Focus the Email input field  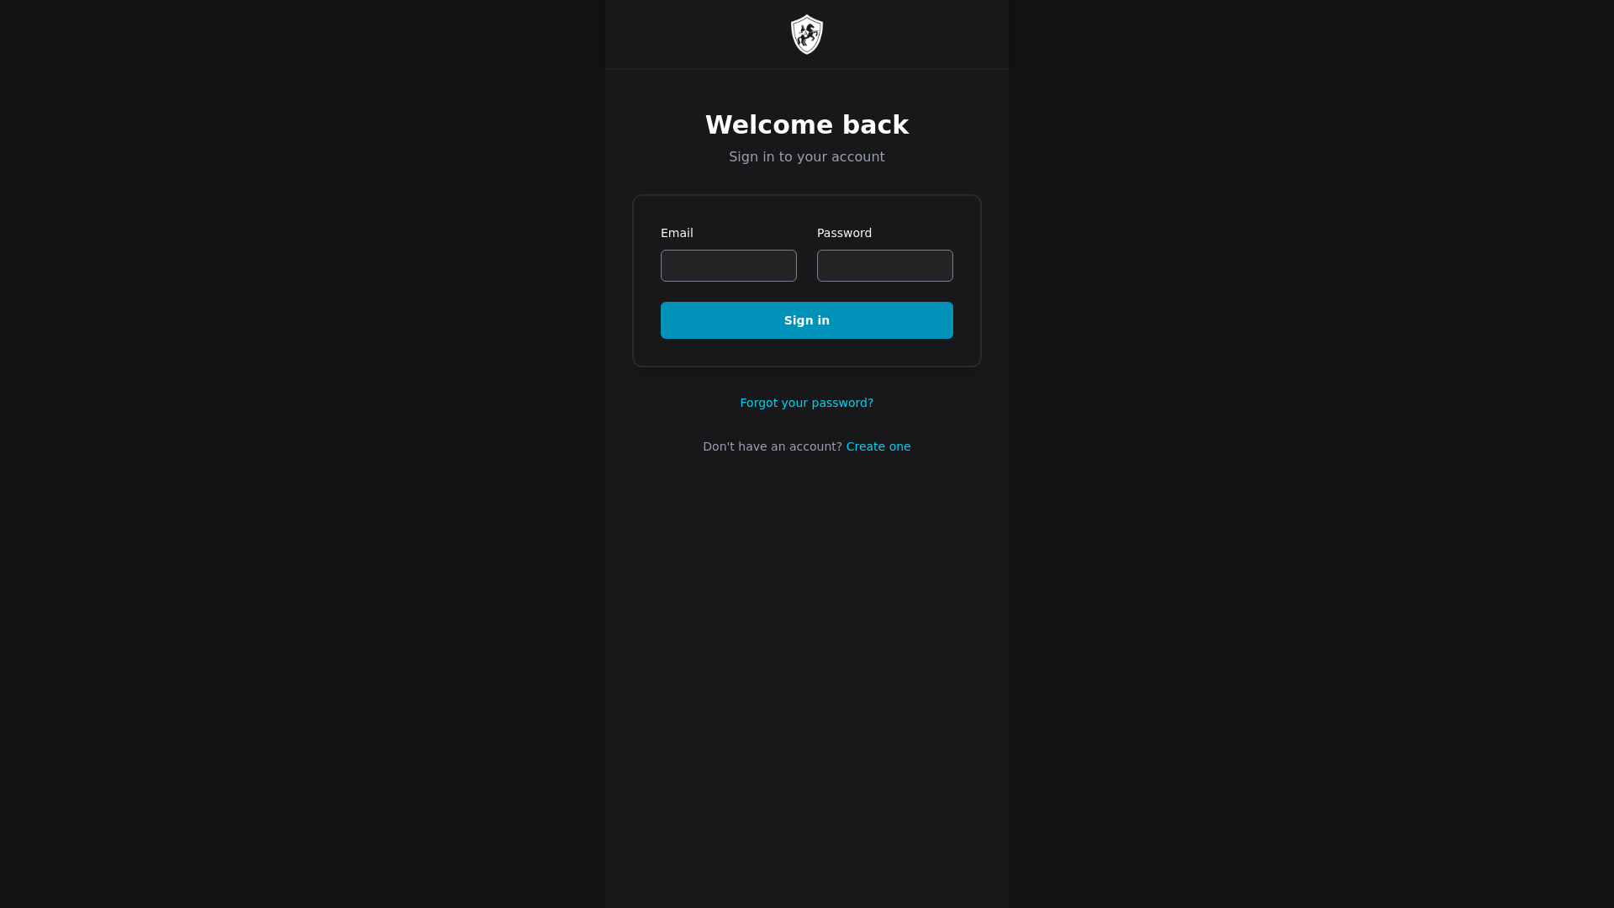tap(729, 266)
